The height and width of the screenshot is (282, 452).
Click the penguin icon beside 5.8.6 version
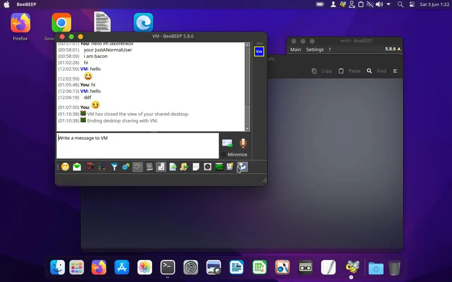pyautogui.click(x=399, y=49)
